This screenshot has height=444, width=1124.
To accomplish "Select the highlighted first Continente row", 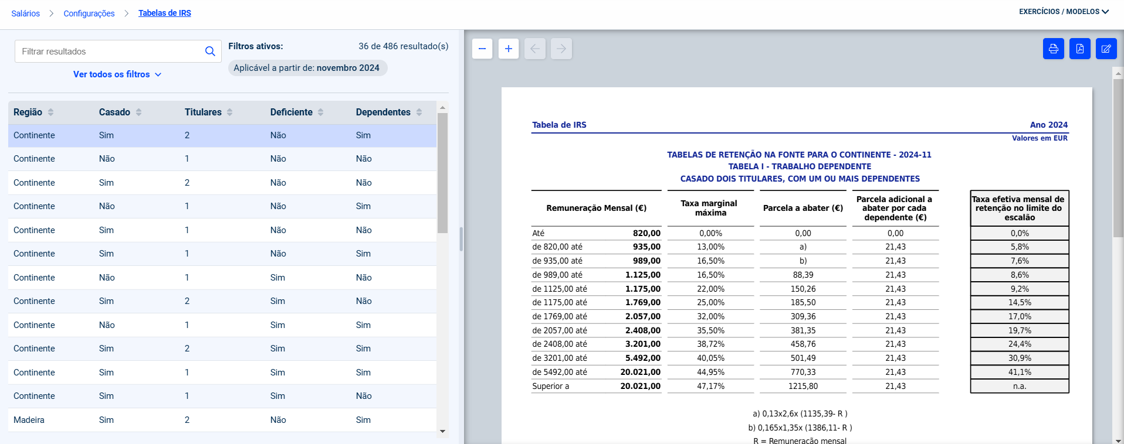I will (222, 135).
